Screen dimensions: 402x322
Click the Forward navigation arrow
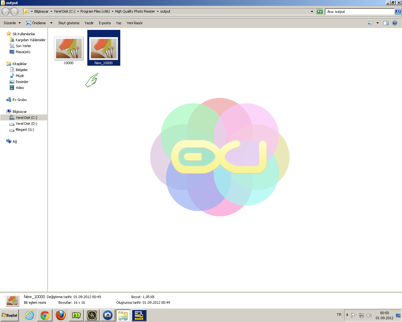pos(14,12)
